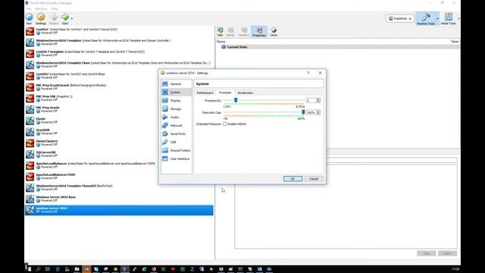The image size is (485, 273).
Task: Click the snapshot Clone icon
Action: click(x=274, y=32)
